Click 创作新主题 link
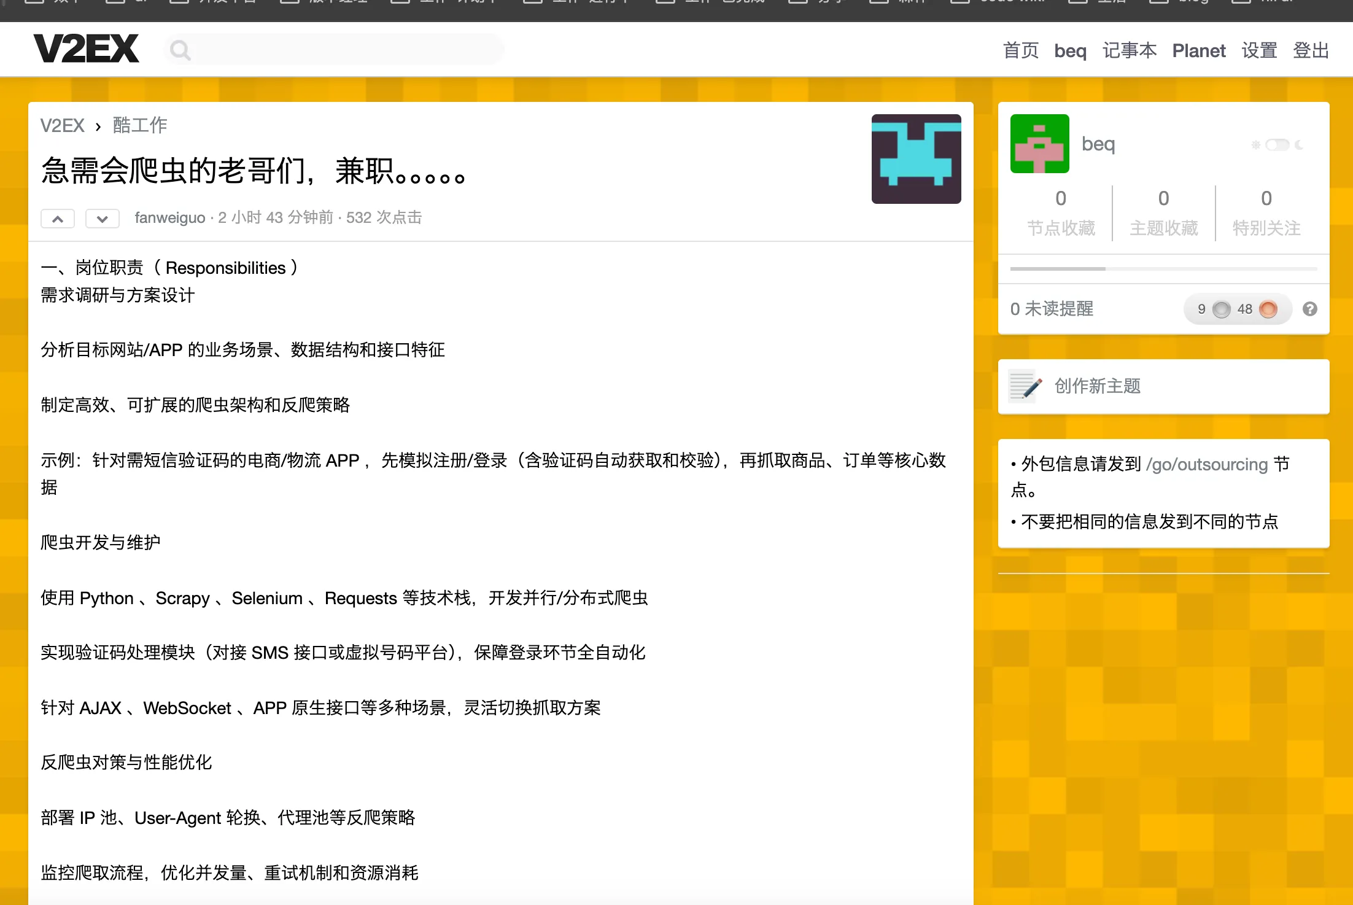Image resolution: width=1353 pixels, height=905 pixels. click(x=1098, y=386)
